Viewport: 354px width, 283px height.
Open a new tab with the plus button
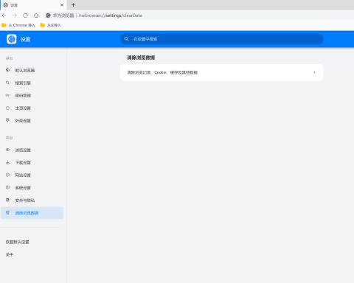73,4
